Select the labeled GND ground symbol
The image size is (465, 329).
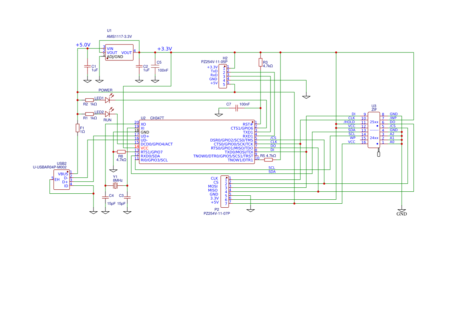pyautogui.click(x=402, y=211)
